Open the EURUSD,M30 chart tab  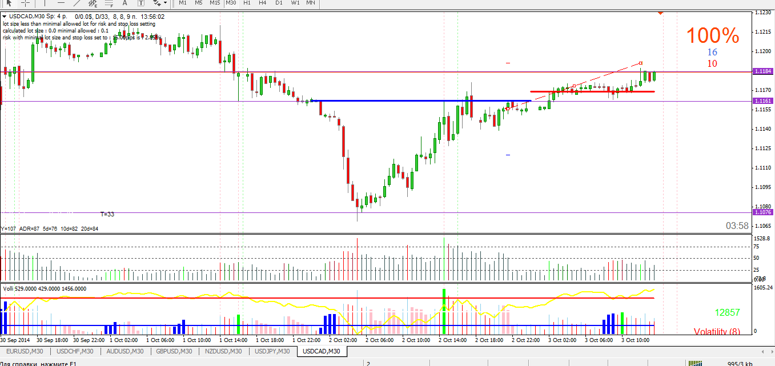[24, 351]
